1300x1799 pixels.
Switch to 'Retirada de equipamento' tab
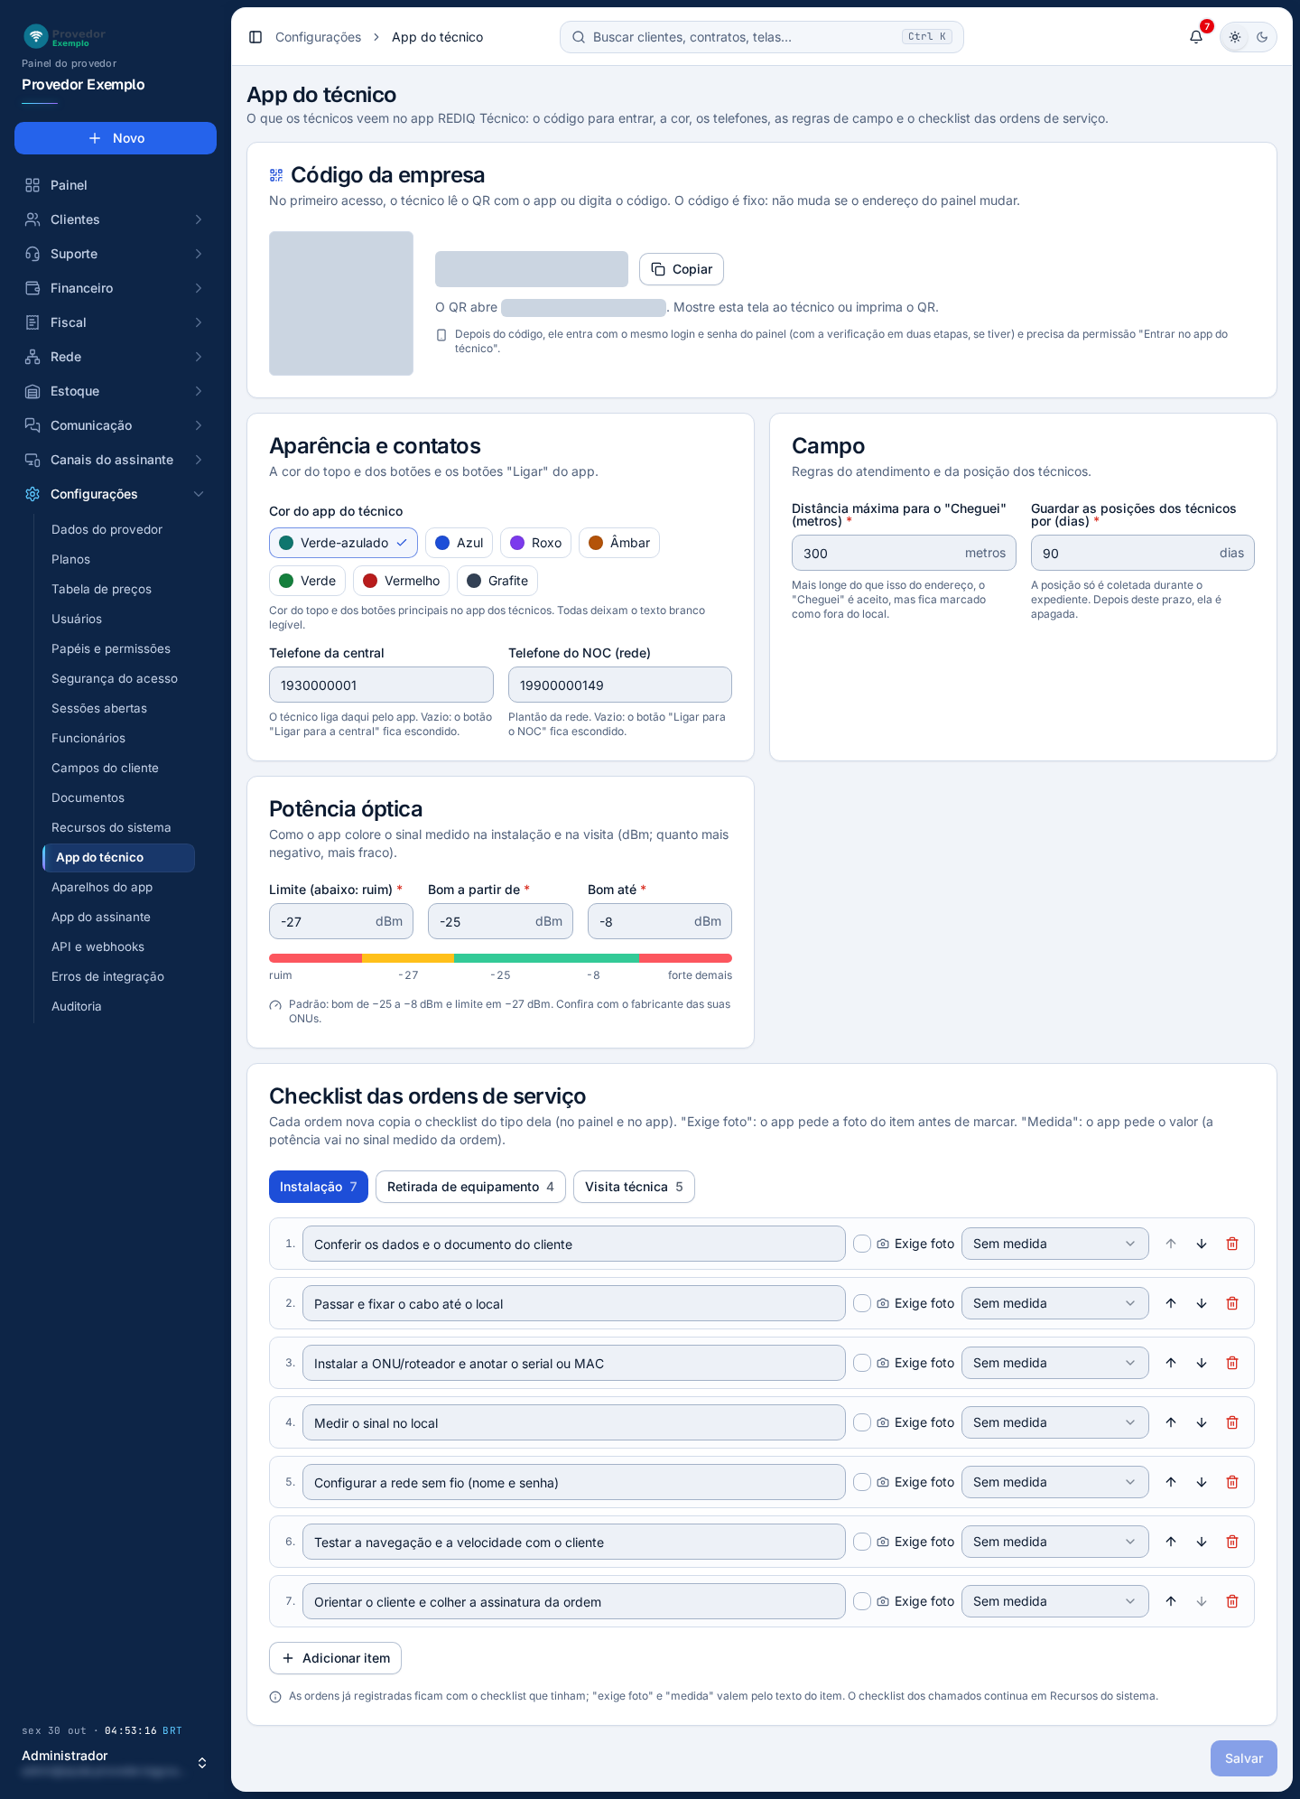[x=470, y=1187]
